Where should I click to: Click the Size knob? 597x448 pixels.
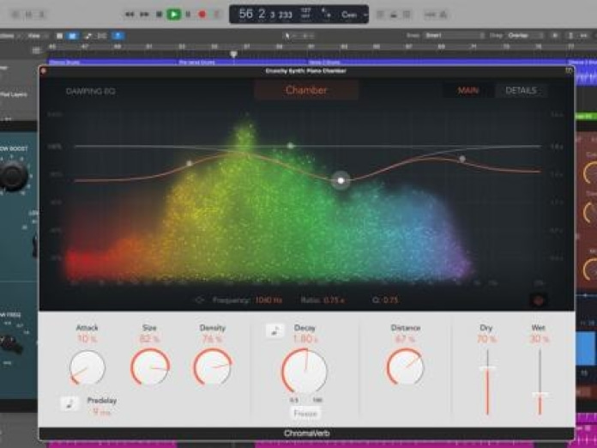tap(150, 367)
